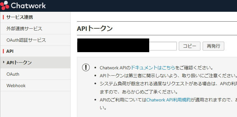The width and height of the screenshot is (237, 117).
Task: Click text ますので、あらかじめご了承ください
Action: (139, 92)
